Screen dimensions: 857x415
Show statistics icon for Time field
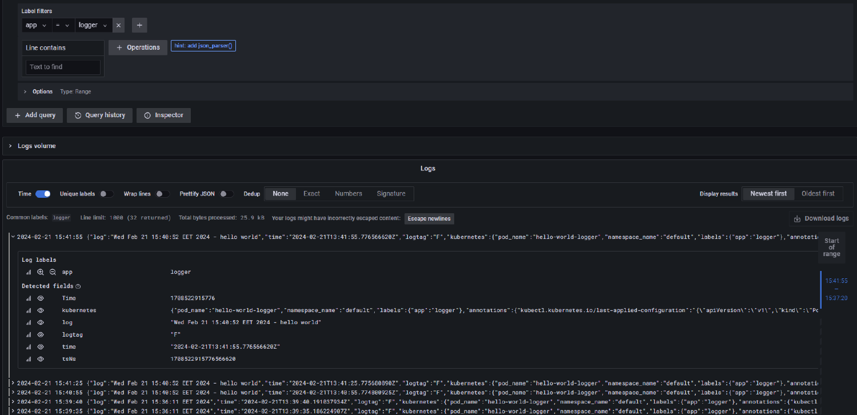tap(29, 298)
